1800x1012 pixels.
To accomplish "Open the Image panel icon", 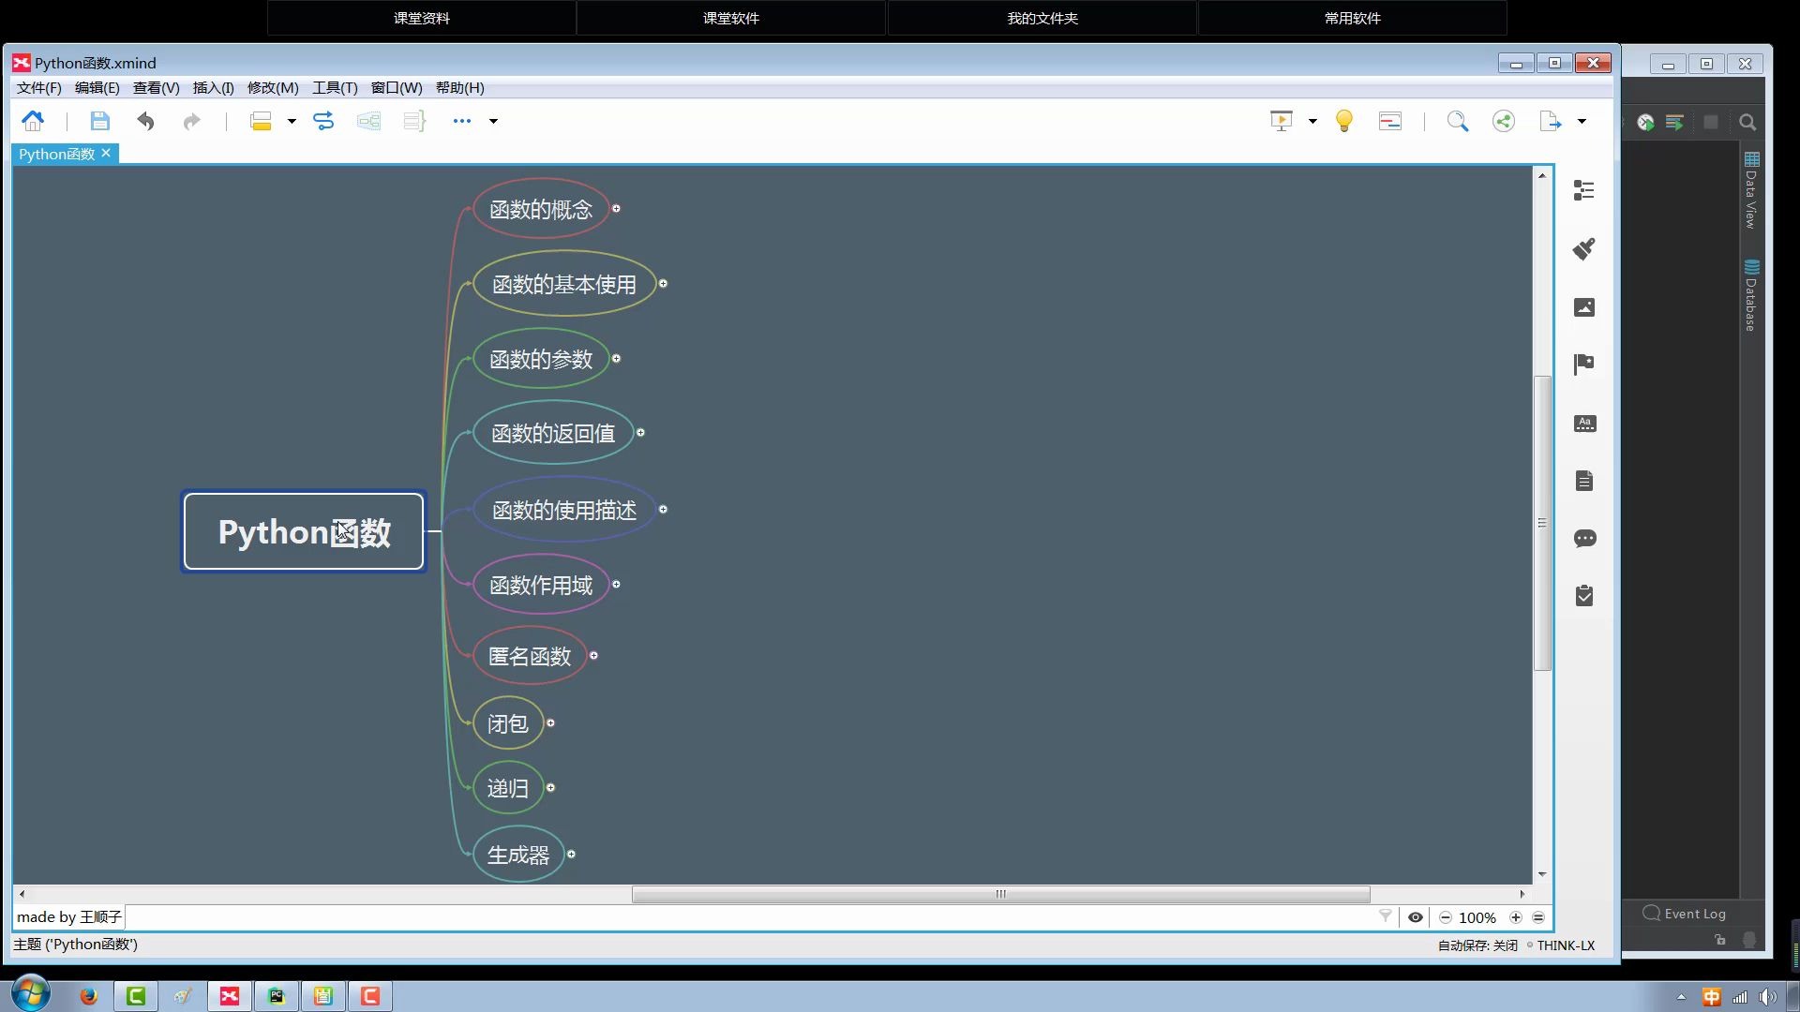I will pyautogui.click(x=1583, y=307).
